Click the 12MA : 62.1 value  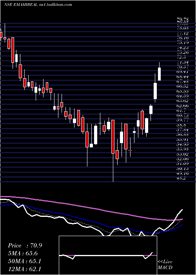pos(24,269)
